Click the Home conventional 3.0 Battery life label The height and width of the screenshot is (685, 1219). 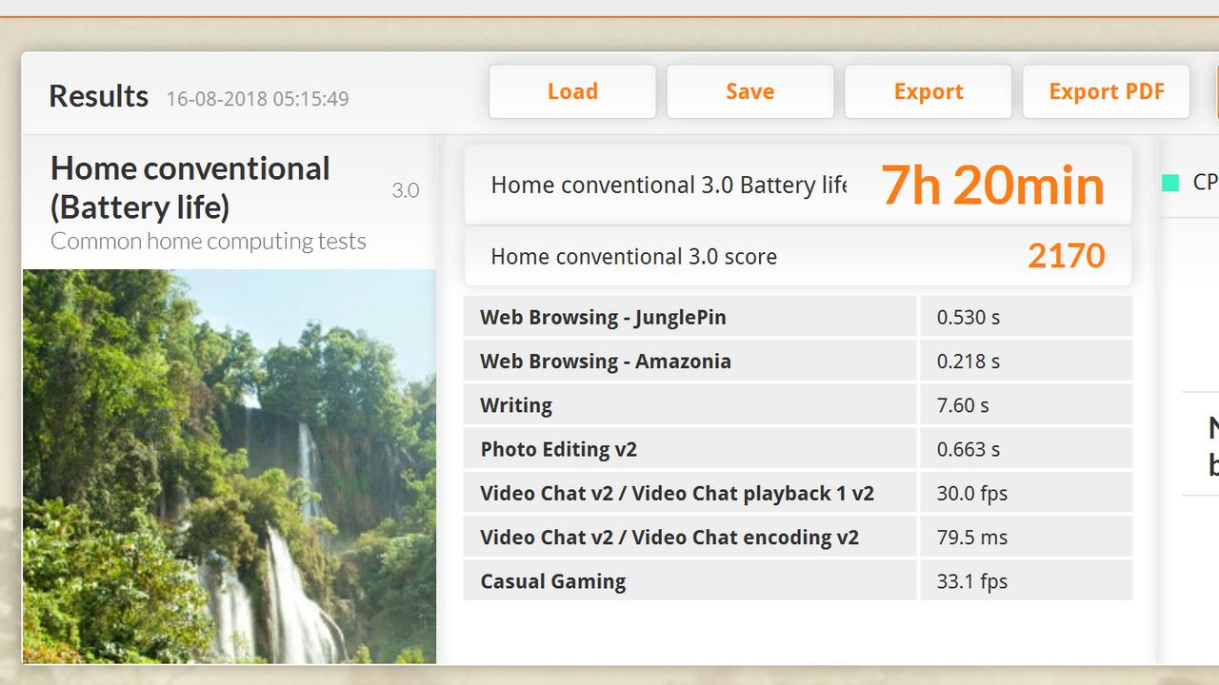pos(669,185)
